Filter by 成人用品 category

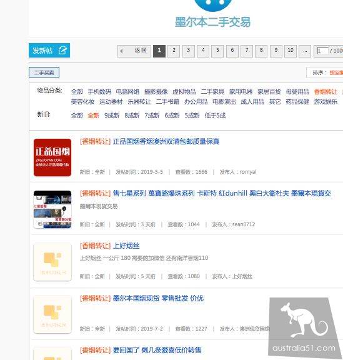point(252,102)
